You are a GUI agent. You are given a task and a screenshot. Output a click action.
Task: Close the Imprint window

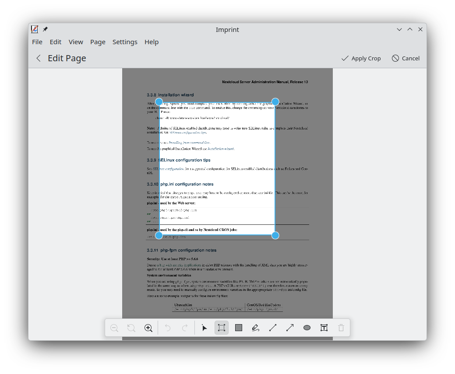click(420, 29)
